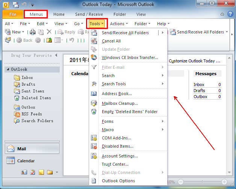Viewport: 236px width, 189px height.
Task: Click the zoom in plus button
Action: (224, 182)
